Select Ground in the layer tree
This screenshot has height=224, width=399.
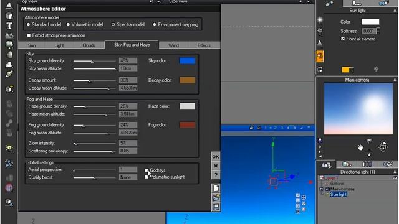point(337,184)
